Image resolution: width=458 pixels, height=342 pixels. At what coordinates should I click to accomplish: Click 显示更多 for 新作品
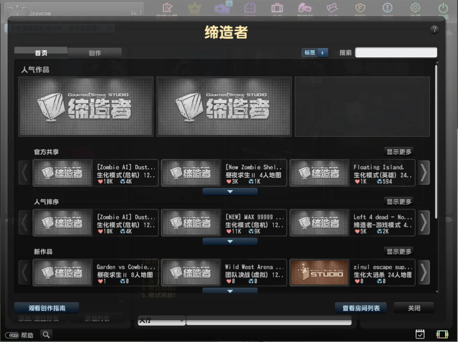pos(399,251)
